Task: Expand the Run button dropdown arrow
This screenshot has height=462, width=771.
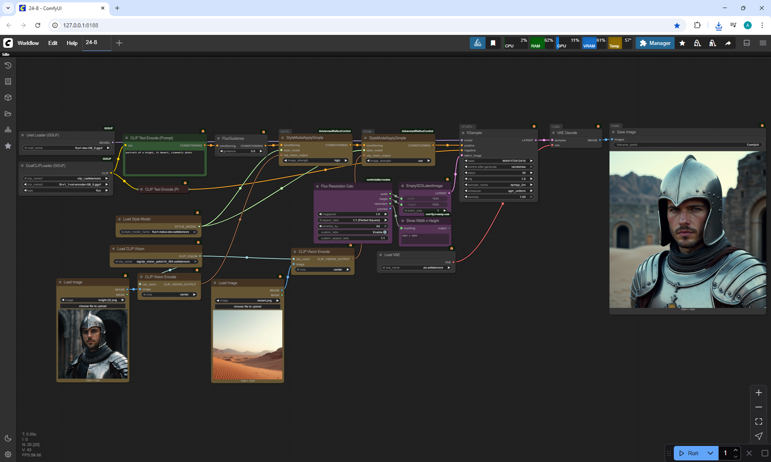Action: click(710, 453)
